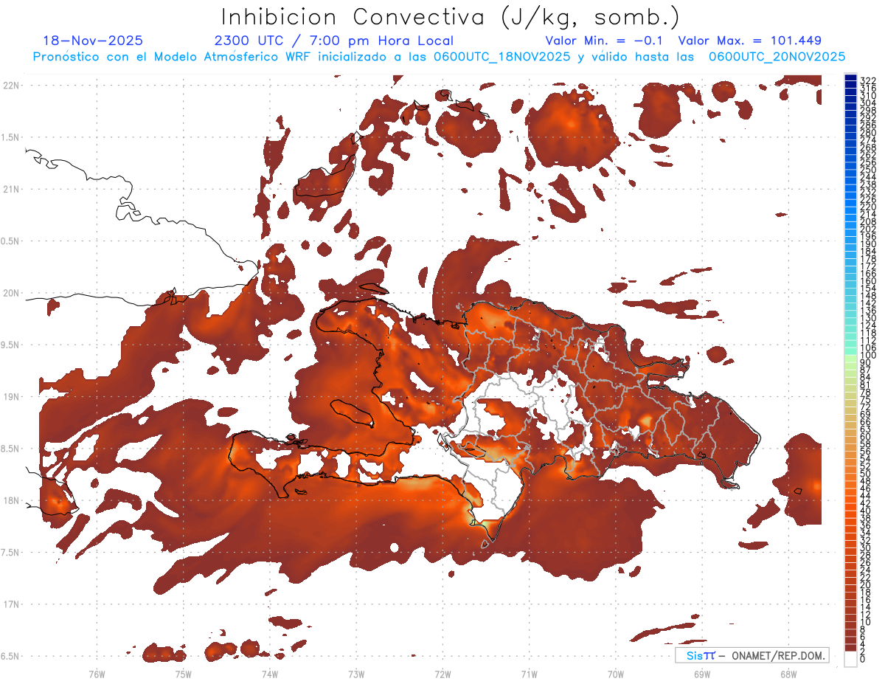Click the '7.5N' latitude label
The width and height of the screenshot is (885, 684).
[x=11, y=552]
